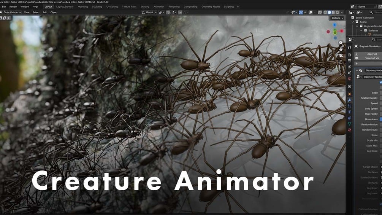
Task: Collapse the Surfaces collection
Action: (361, 30)
